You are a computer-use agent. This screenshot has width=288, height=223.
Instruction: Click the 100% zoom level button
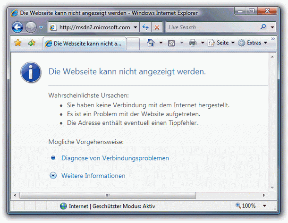(x=246, y=206)
